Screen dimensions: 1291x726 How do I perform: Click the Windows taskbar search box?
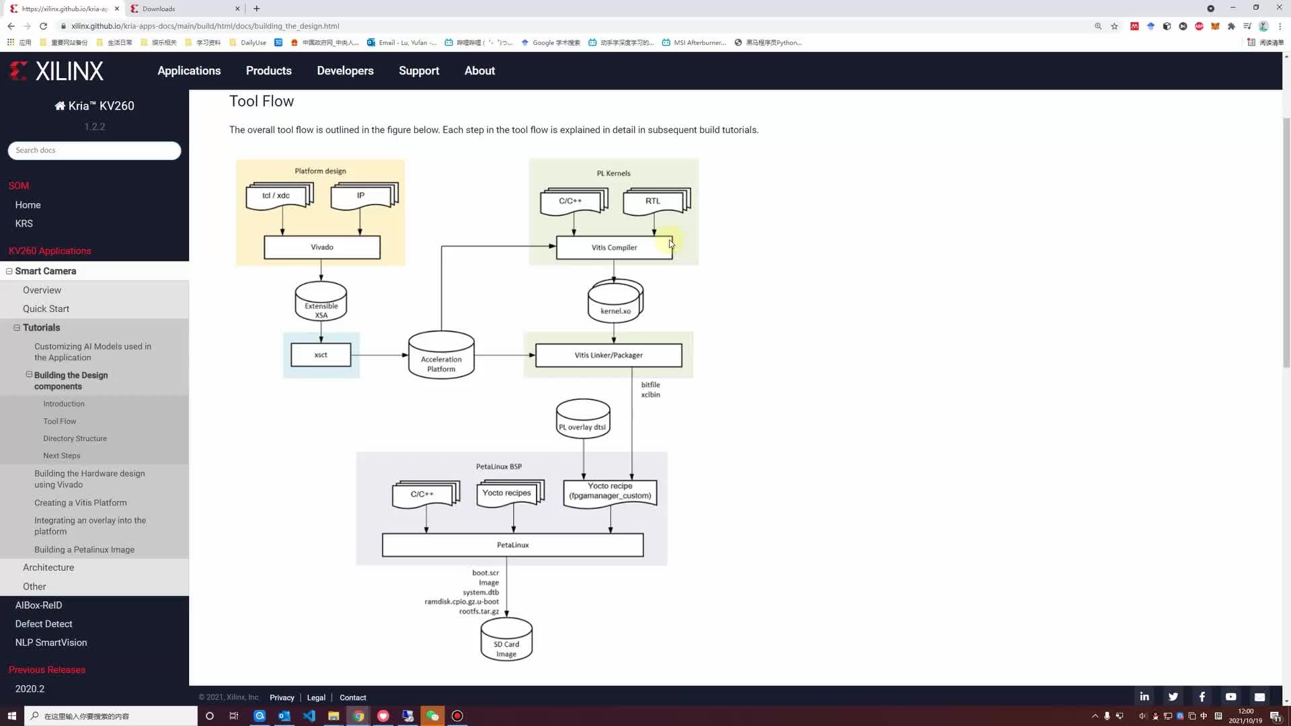111,716
